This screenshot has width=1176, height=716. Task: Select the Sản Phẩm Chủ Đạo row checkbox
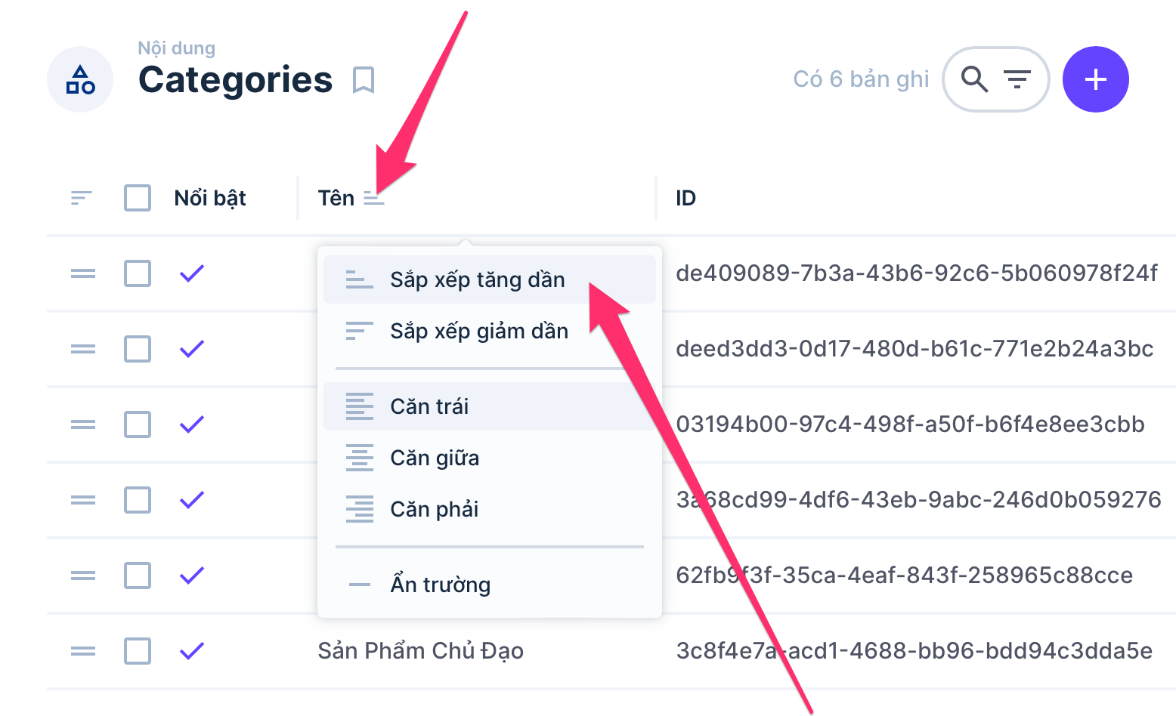click(138, 651)
